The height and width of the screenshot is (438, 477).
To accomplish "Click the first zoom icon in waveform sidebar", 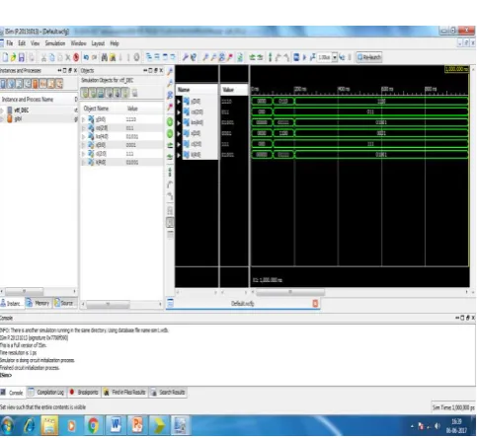I will 170,72.
